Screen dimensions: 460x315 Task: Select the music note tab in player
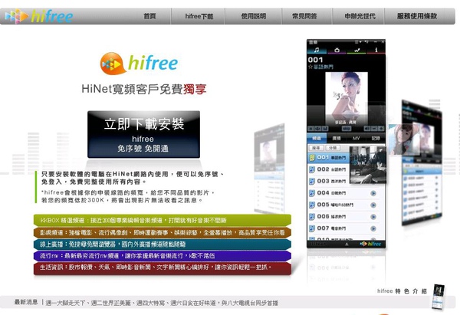(317, 50)
